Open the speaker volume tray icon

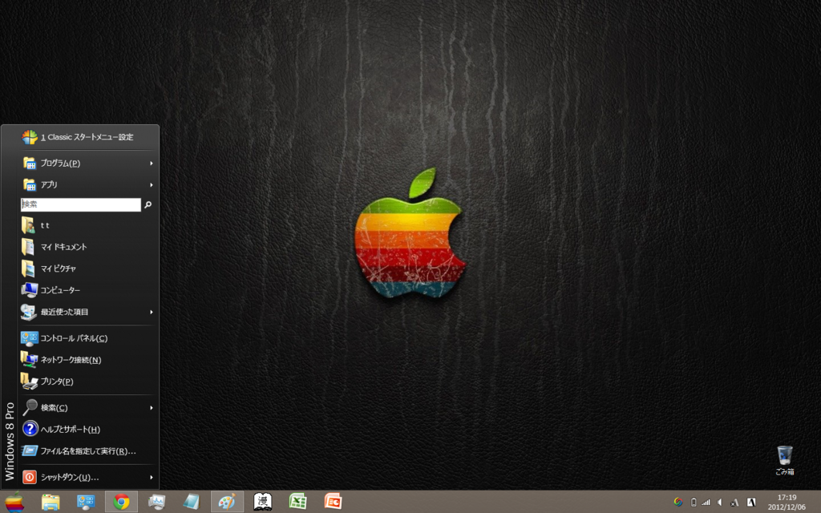coord(720,502)
